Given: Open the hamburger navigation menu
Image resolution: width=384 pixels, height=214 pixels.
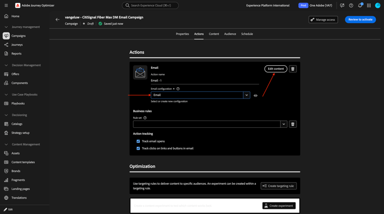Looking at the screenshot, I should 6,6.
